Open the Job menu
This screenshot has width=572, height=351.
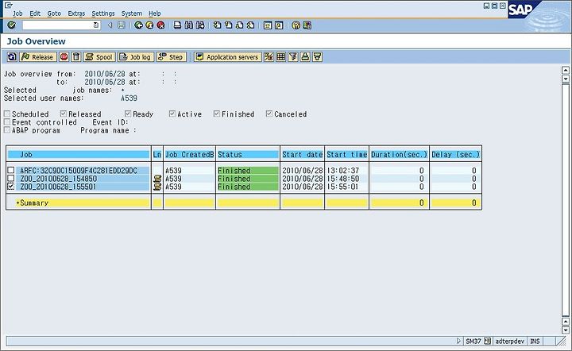(x=17, y=13)
